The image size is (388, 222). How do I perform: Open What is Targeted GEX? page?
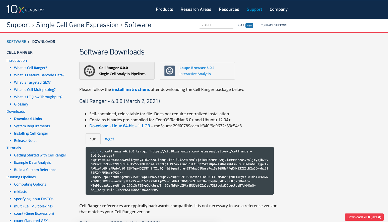[x=32, y=82]
